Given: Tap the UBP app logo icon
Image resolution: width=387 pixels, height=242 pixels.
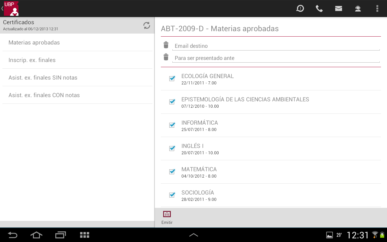Looking at the screenshot, I should point(11,8).
